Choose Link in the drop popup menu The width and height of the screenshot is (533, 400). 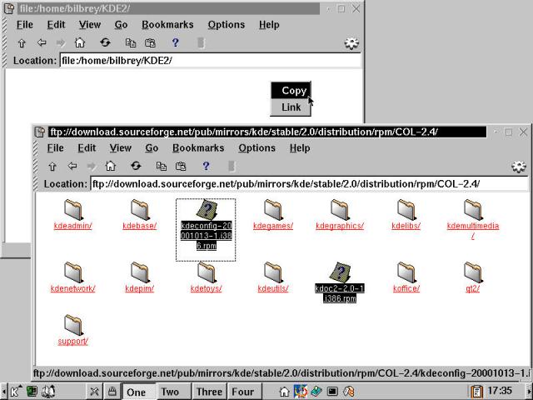click(x=291, y=107)
